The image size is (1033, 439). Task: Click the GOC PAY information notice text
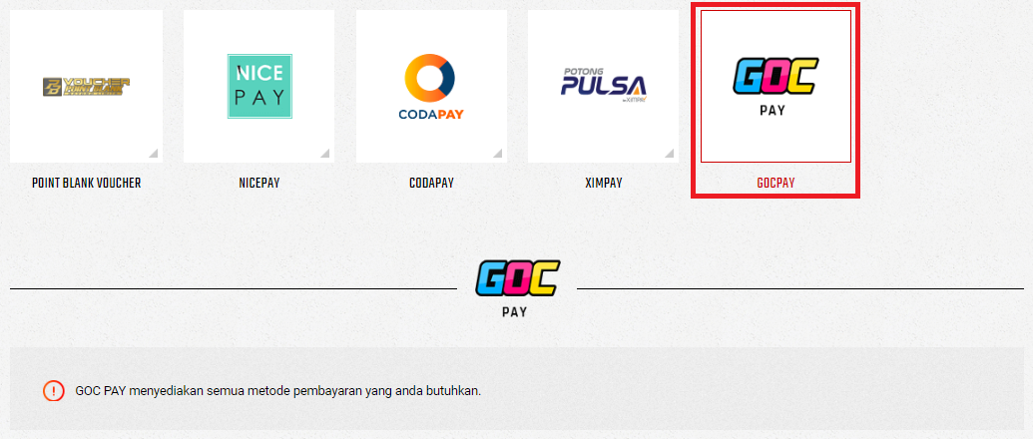point(278,390)
